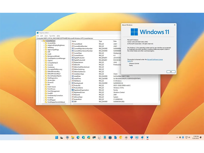
Task: Click the Accessibility key folder icon
Action: [x=46, y=43]
